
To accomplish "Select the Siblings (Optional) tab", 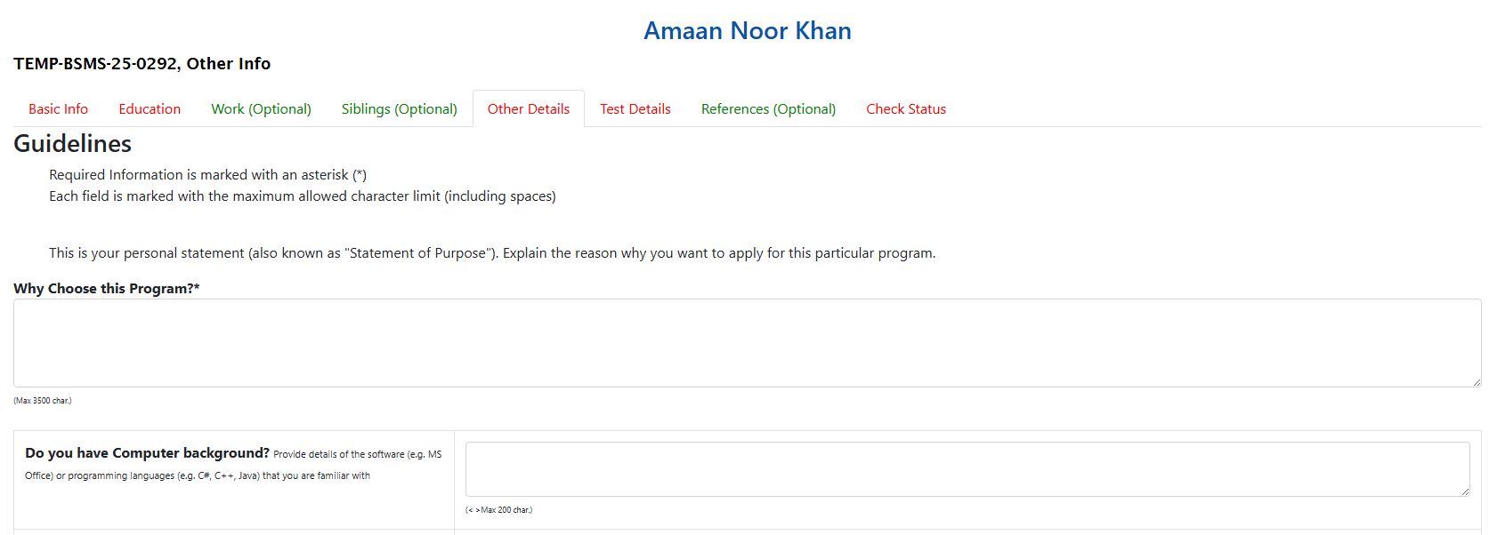I will (399, 108).
